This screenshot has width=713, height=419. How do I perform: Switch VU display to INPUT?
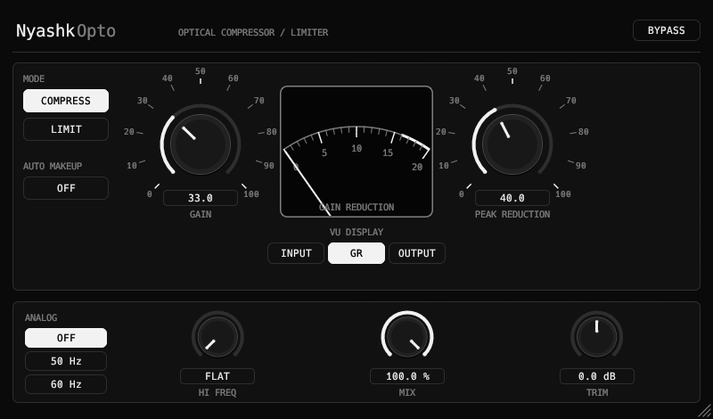(296, 253)
